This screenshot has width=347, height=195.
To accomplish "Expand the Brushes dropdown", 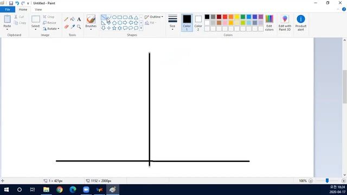I will point(91,29).
